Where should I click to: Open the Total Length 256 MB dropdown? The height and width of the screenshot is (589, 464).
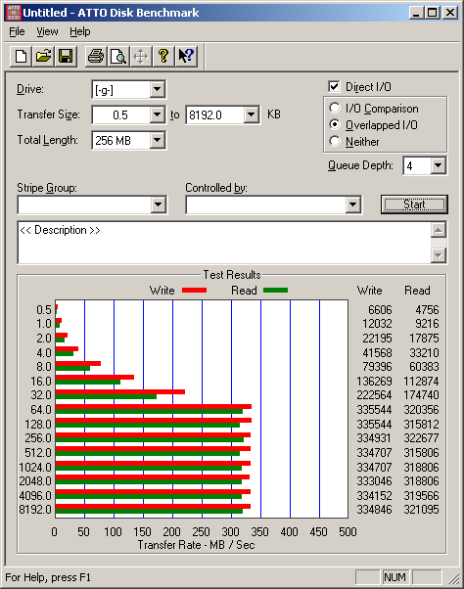(x=157, y=141)
